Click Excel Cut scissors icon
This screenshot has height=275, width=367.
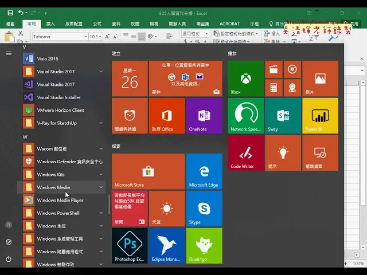tap(21, 34)
